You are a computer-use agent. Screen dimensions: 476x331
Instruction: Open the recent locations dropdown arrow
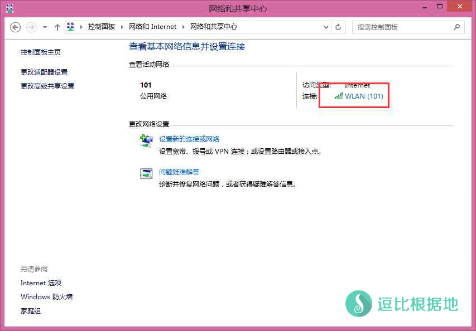[45, 27]
